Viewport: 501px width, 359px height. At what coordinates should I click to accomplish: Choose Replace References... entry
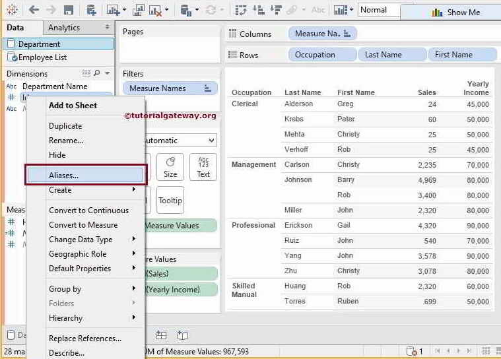pyautogui.click(x=84, y=339)
